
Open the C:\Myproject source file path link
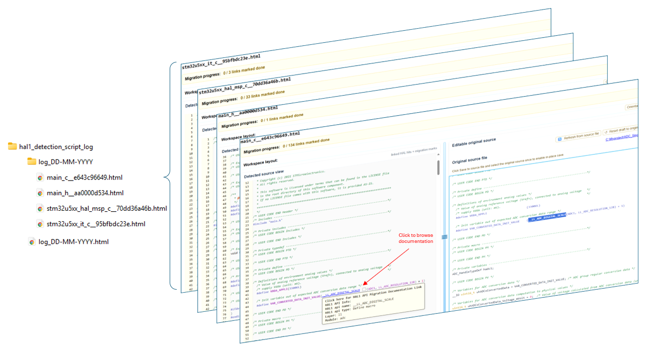622,136
